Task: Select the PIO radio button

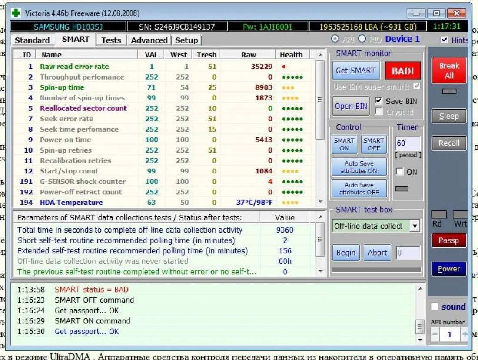Action: pos(362,39)
